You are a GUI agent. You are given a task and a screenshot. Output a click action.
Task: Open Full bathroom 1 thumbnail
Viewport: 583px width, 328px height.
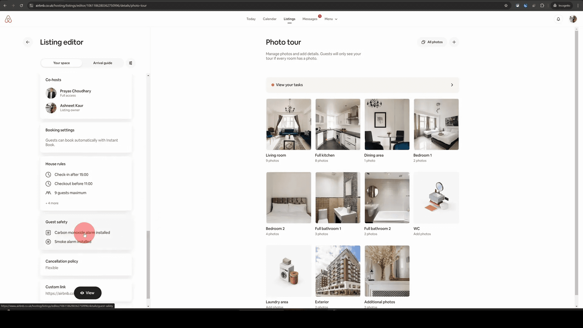pyautogui.click(x=338, y=198)
